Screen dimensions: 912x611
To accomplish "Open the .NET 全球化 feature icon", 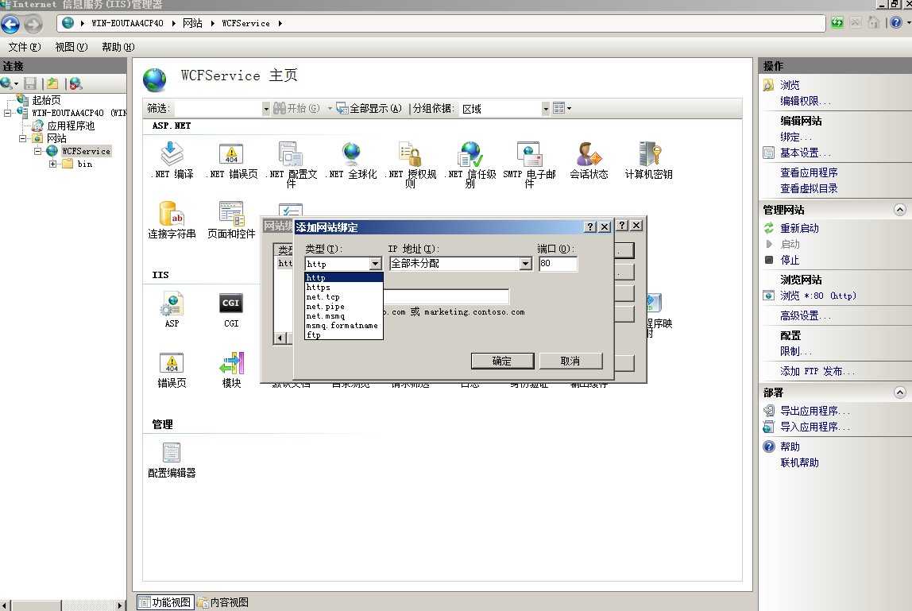I will (351, 160).
